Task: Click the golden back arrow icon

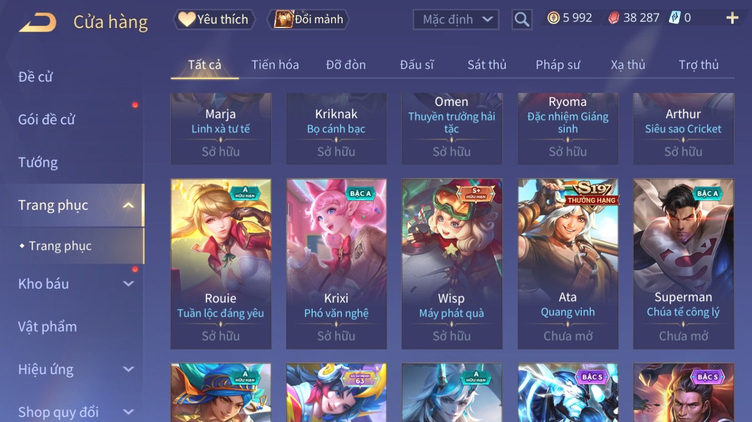Action: 37,22
